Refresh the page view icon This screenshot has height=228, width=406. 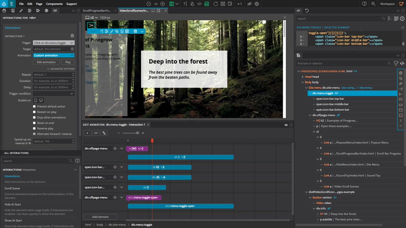pyautogui.click(x=216, y=4)
